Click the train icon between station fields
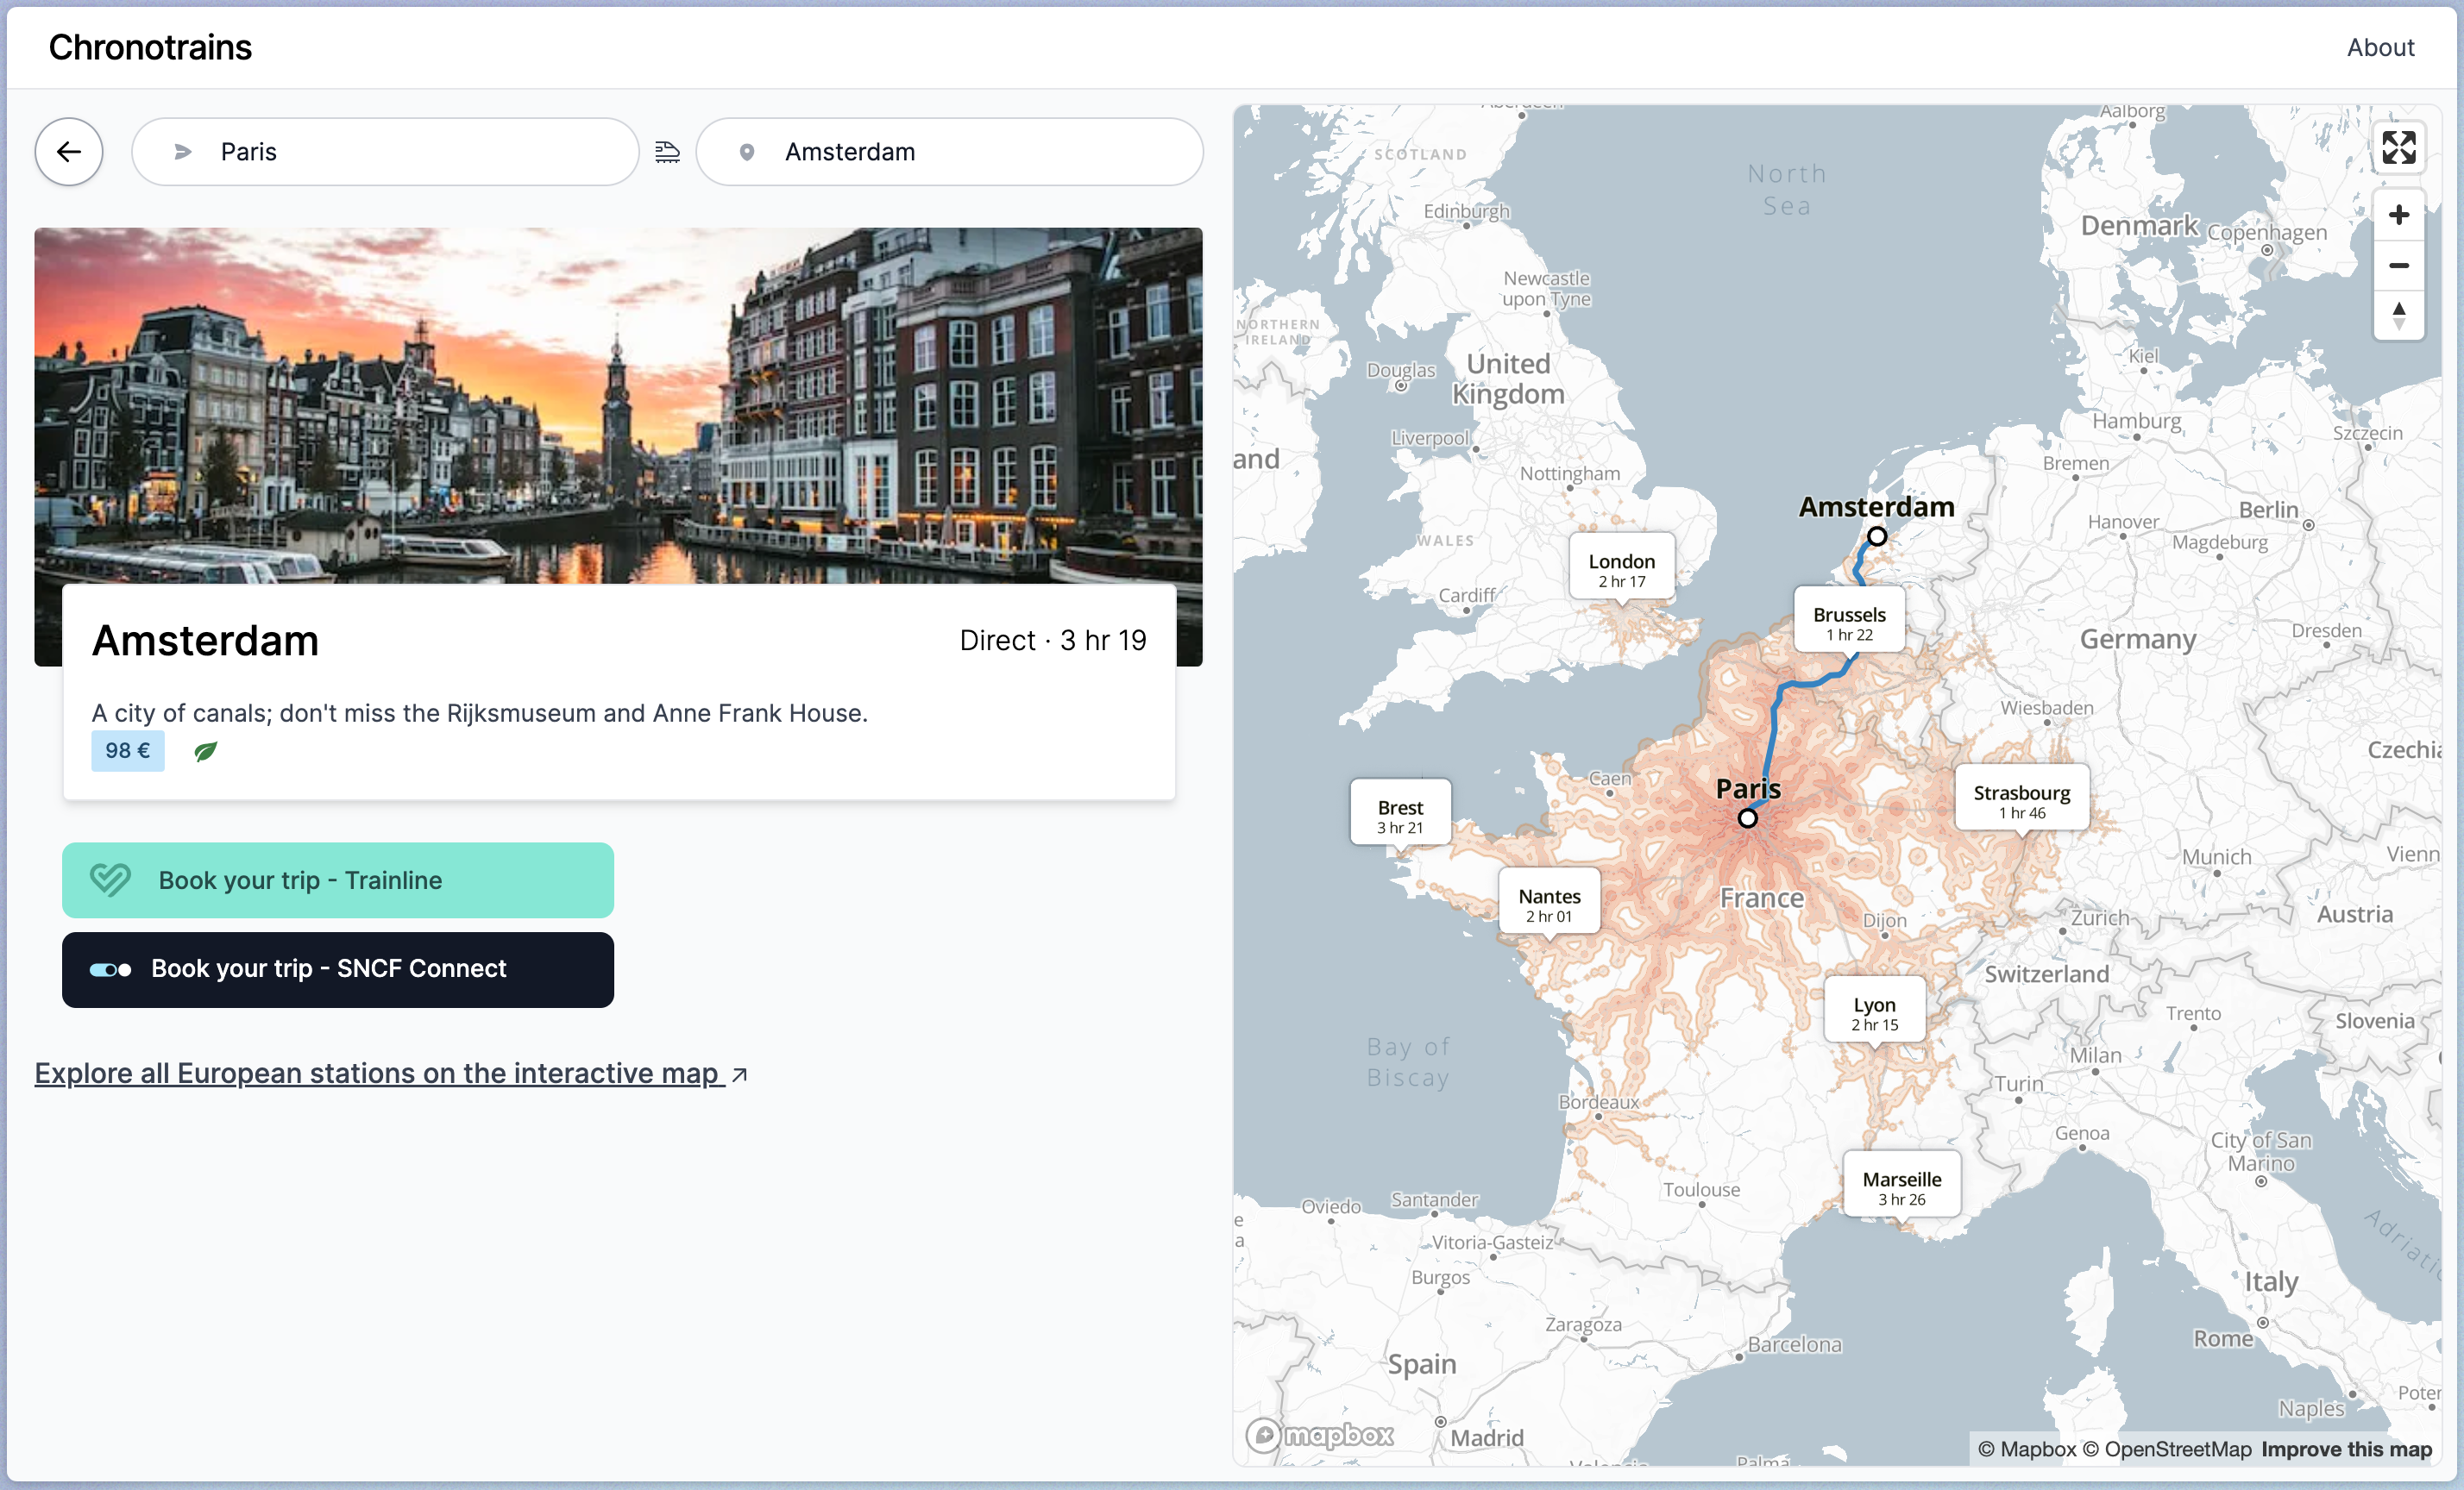The image size is (2464, 1490). tap(667, 152)
